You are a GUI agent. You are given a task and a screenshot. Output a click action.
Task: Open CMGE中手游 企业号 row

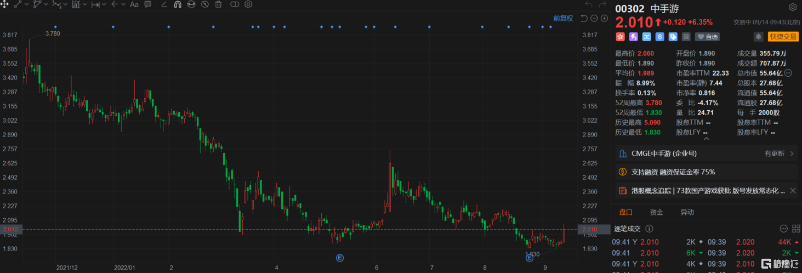pyautogui.click(x=707, y=153)
